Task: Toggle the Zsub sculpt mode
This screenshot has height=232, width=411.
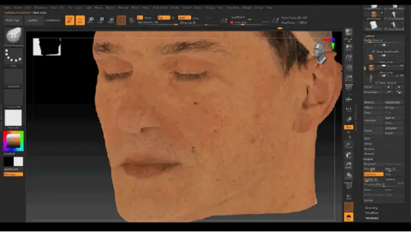Action: coord(196,18)
